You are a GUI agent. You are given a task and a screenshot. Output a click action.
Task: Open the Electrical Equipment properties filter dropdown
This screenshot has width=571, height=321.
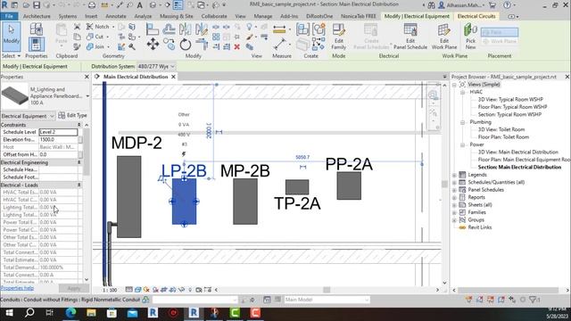pos(28,116)
